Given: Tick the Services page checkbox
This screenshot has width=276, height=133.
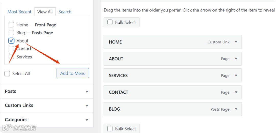Looking at the screenshot, I should (11, 57).
